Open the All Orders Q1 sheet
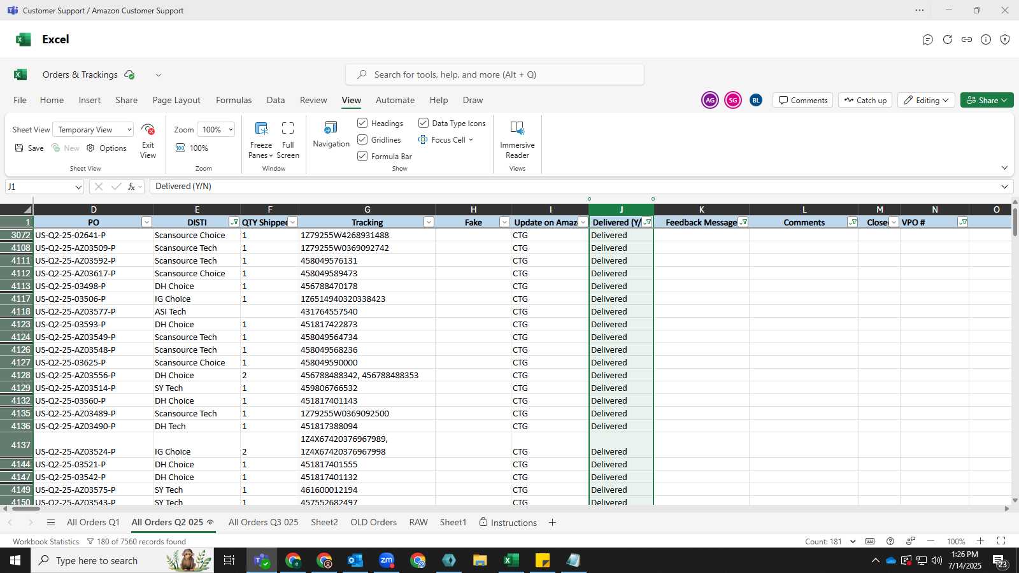 [x=93, y=522]
